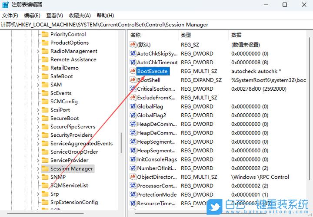Select the Srp key
The width and height of the screenshot is (313, 217).
[x=54, y=194]
